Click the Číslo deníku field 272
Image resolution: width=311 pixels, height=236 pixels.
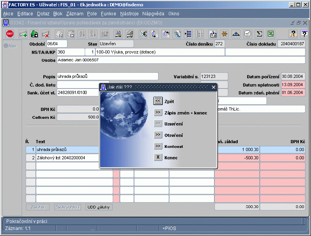[220, 44]
